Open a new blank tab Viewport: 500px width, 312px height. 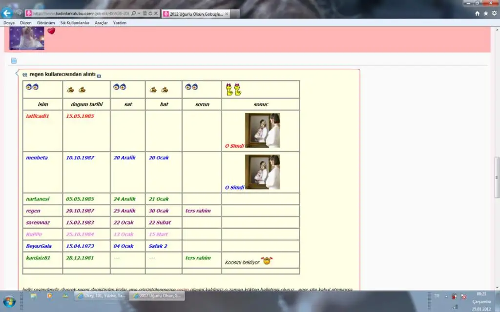235,14
